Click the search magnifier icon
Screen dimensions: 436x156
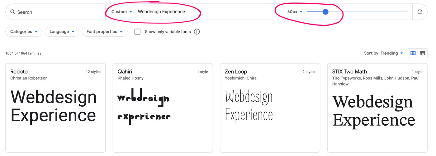coord(13,12)
